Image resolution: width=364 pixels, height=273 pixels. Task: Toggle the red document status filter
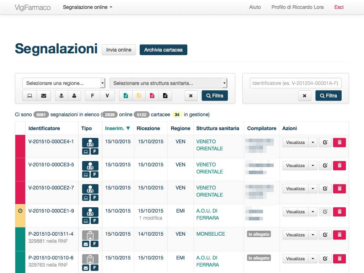152,96
